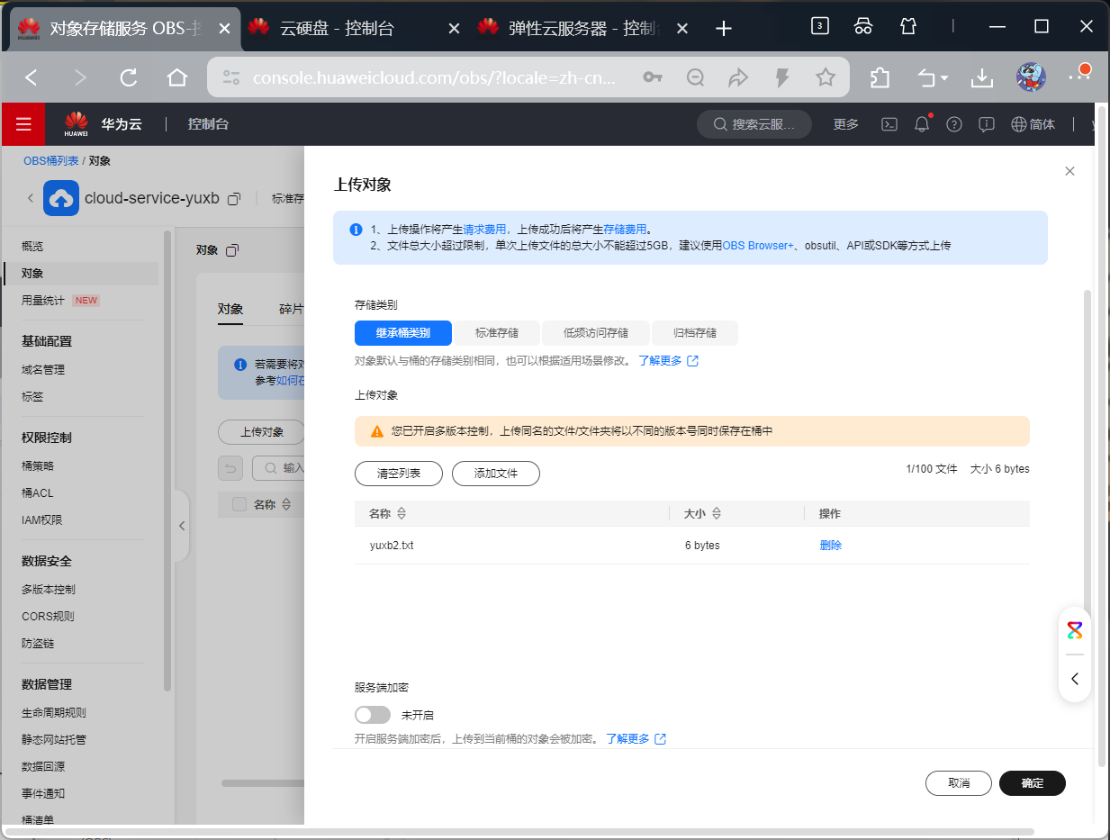Open 对象 tab in background page

230,309
